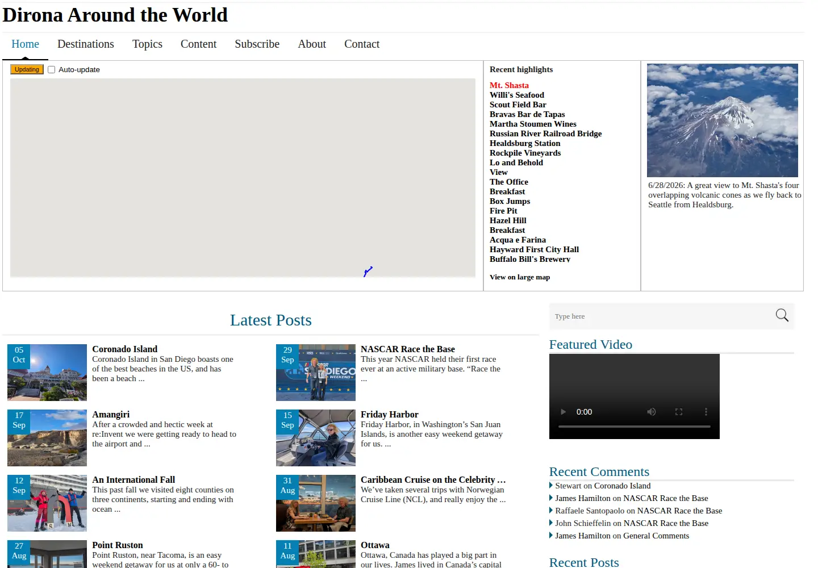The width and height of the screenshot is (818, 568).
Task: Open the Topics menu
Action: 147,44
